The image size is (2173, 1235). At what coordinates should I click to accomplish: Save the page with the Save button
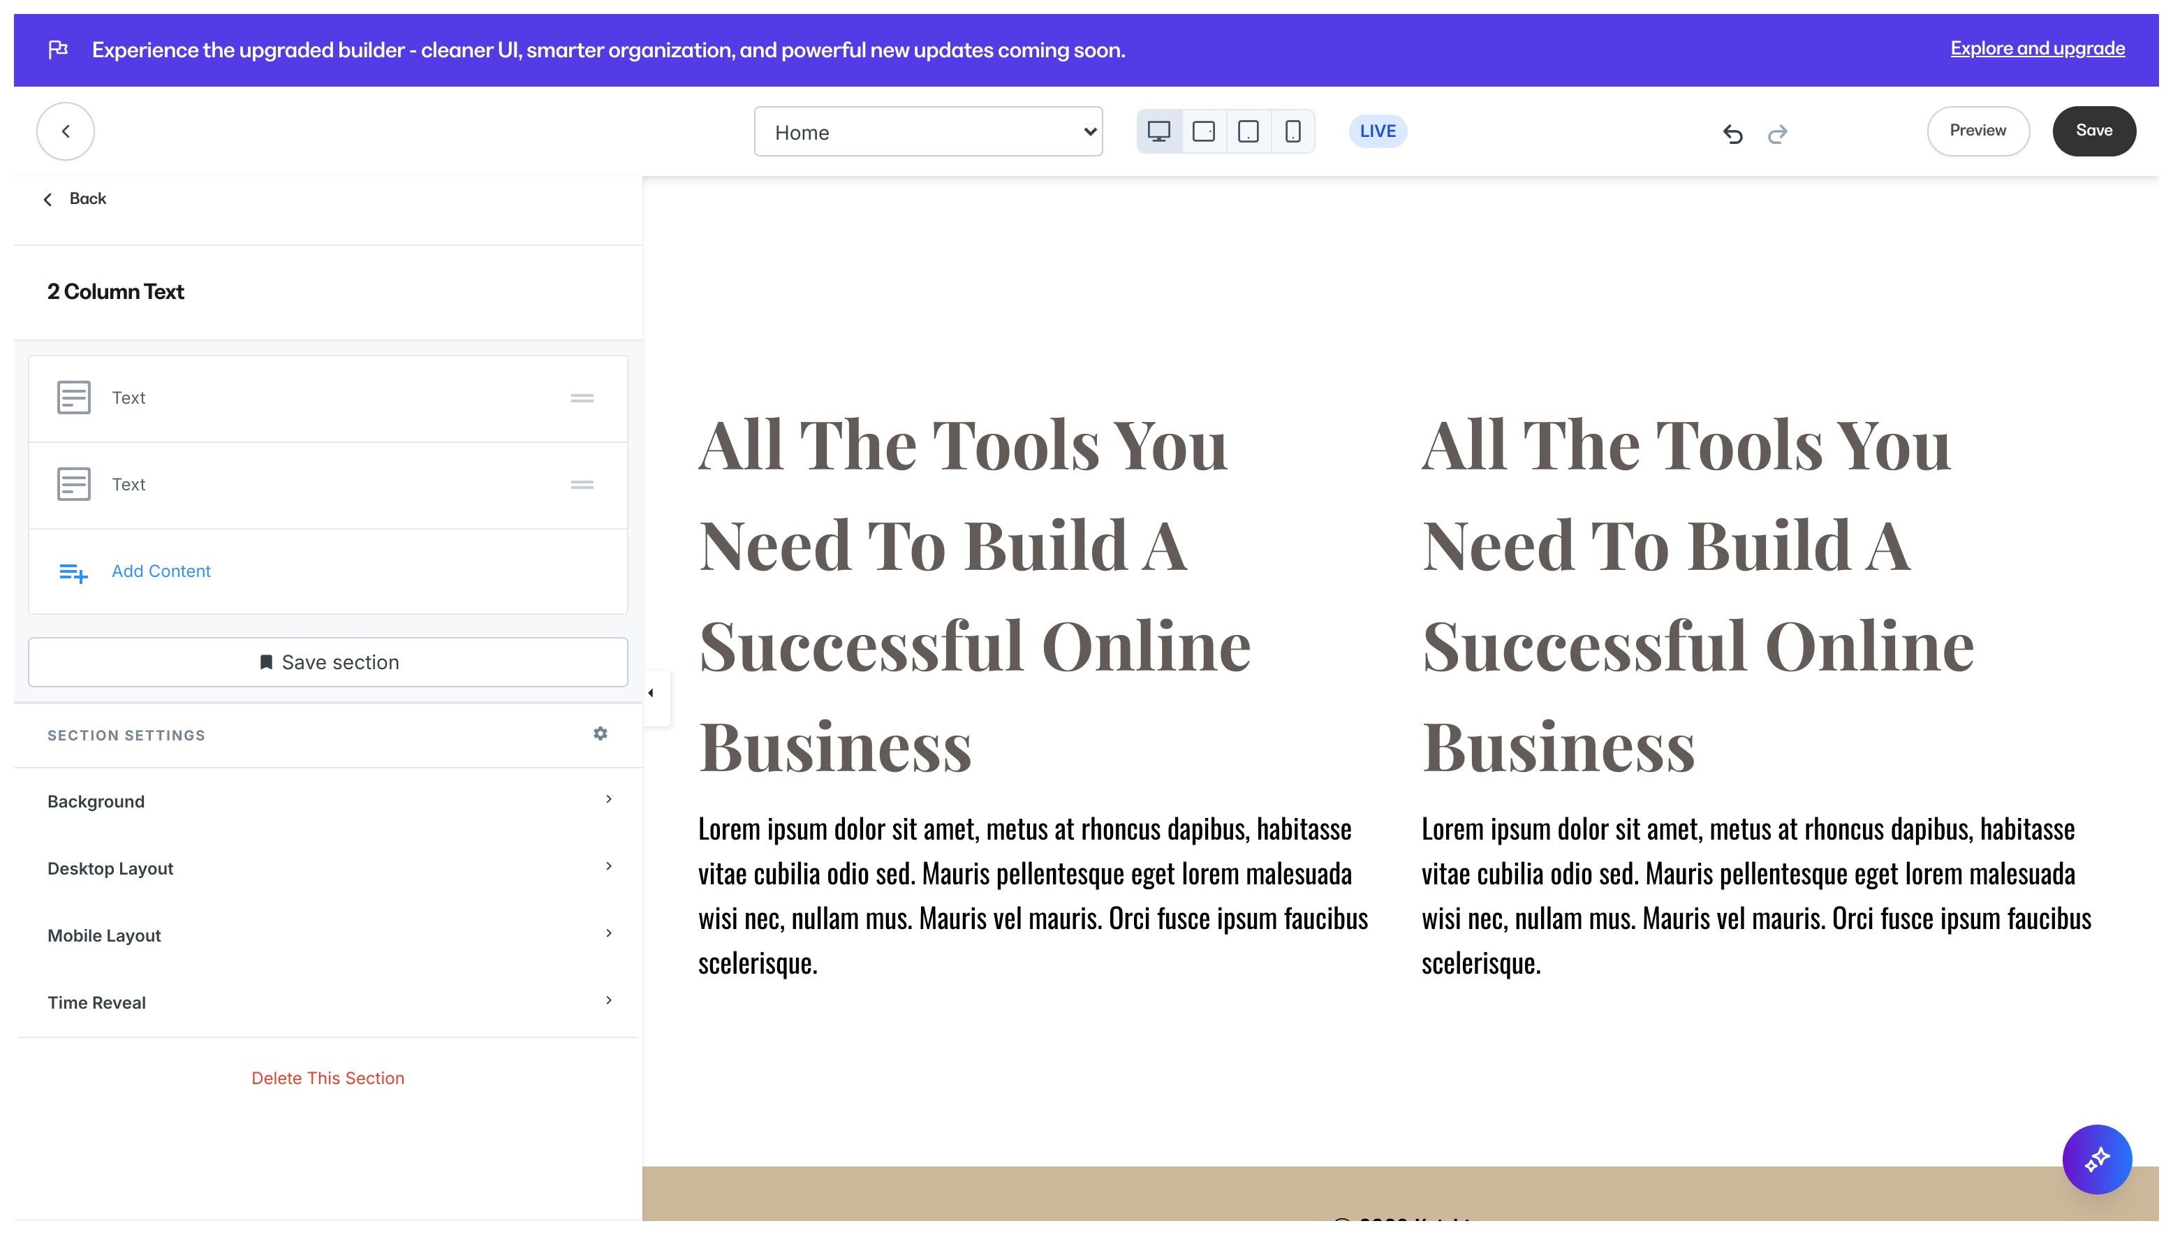point(2094,131)
